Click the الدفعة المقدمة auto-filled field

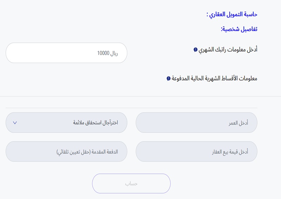[x=66, y=151]
